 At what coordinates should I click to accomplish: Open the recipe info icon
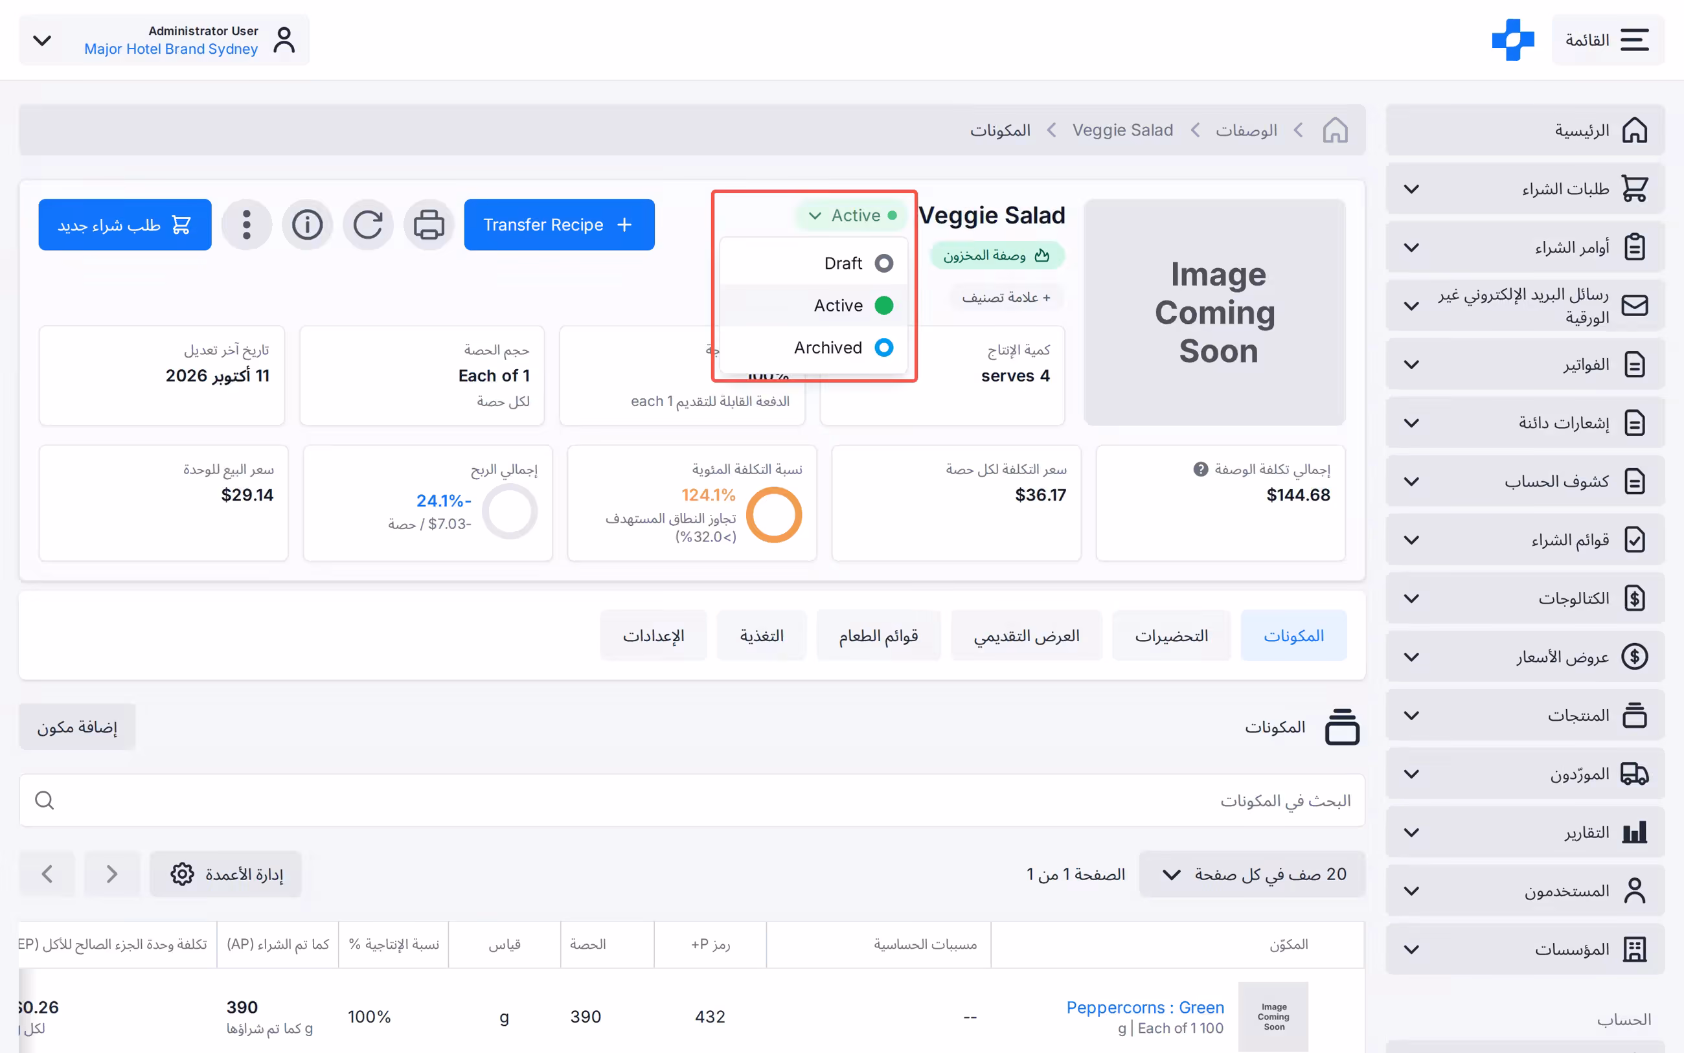pos(307,225)
